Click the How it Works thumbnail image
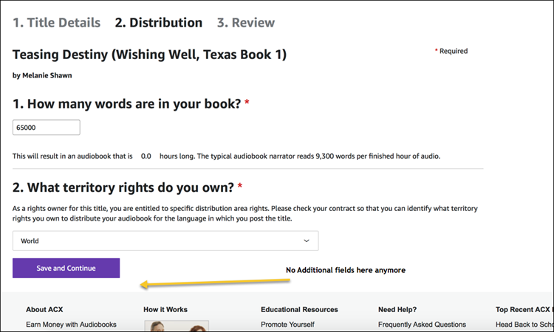Viewport: 554px width, 332px height. click(176, 326)
